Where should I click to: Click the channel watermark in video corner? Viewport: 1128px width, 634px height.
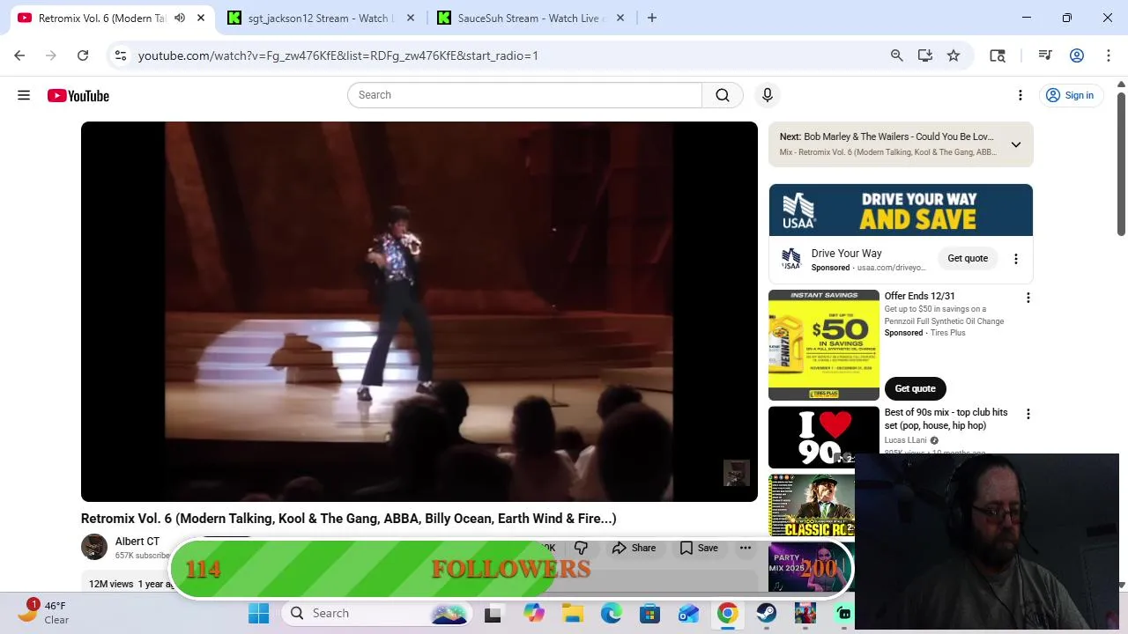737,473
